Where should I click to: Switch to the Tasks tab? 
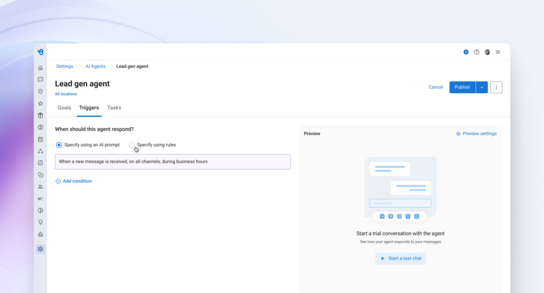tap(114, 108)
